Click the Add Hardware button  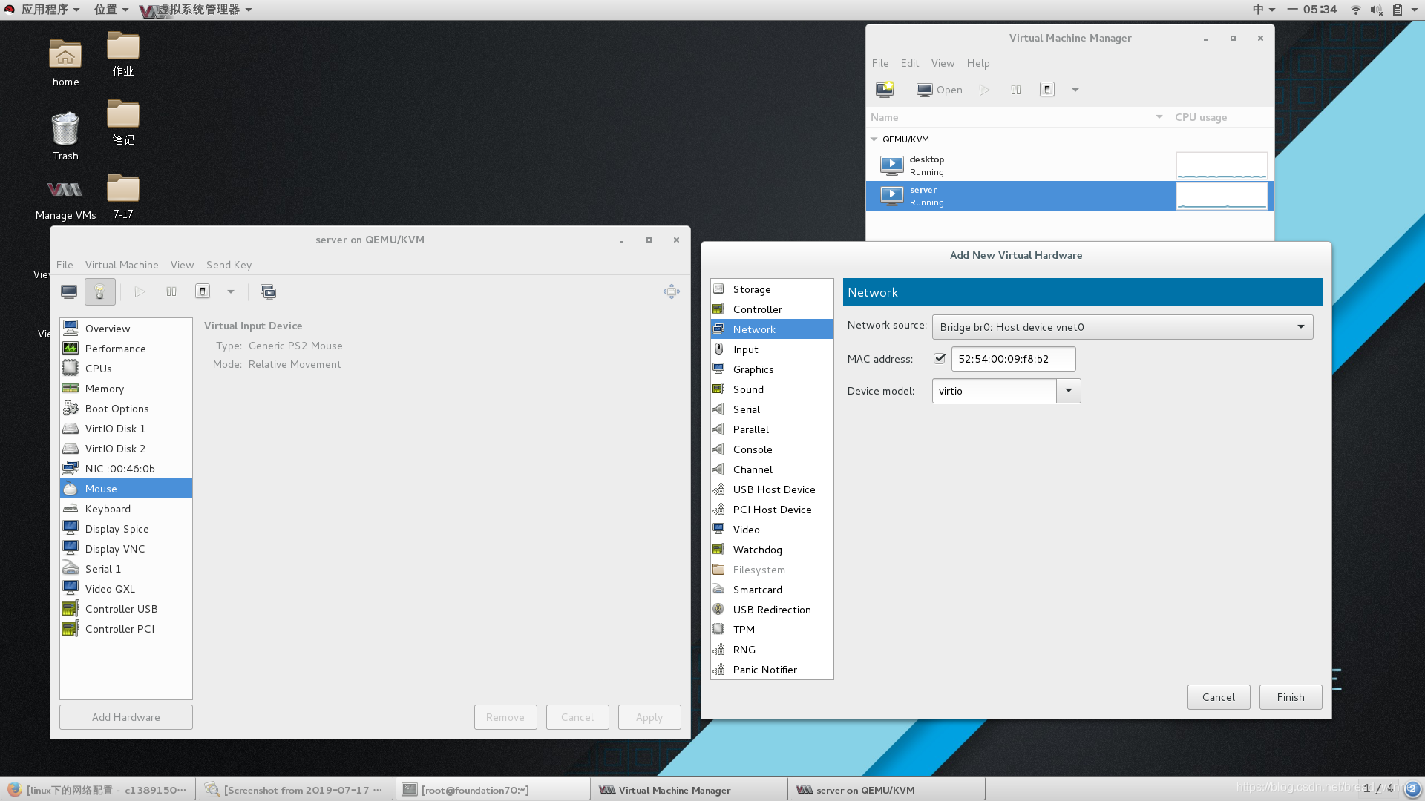[x=125, y=717]
